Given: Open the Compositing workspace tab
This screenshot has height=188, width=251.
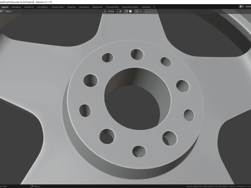Looking at the screenshot, I should pos(112,7).
